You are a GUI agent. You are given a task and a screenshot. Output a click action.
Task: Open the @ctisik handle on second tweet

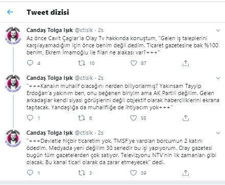point(84,78)
